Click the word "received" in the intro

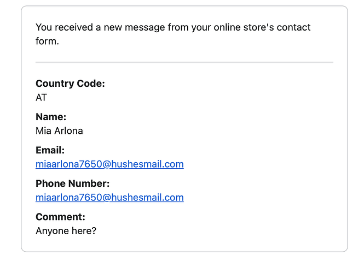point(74,27)
